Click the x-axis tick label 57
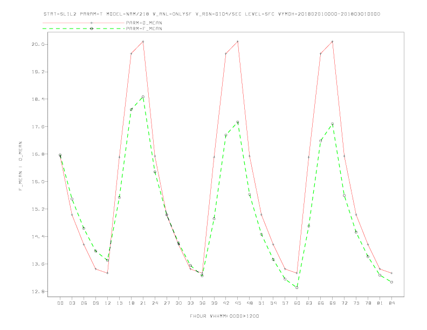This screenshot has height=330, width=427. click(x=285, y=303)
